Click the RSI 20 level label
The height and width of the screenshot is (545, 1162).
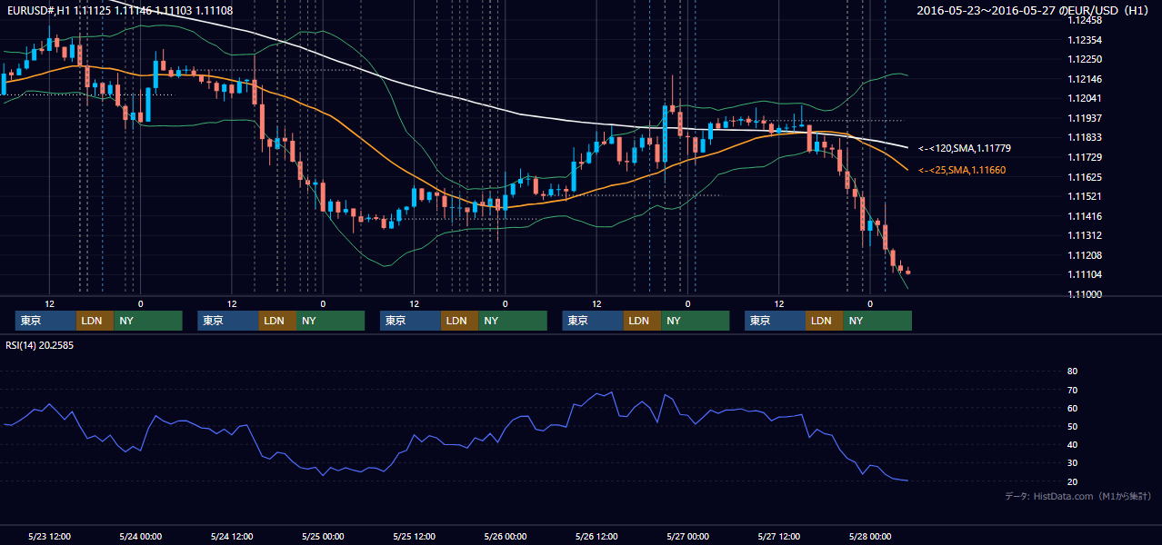(1072, 481)
